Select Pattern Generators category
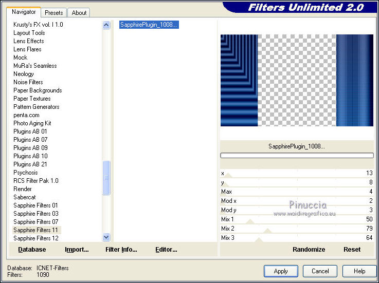 (x=37, y=107)
